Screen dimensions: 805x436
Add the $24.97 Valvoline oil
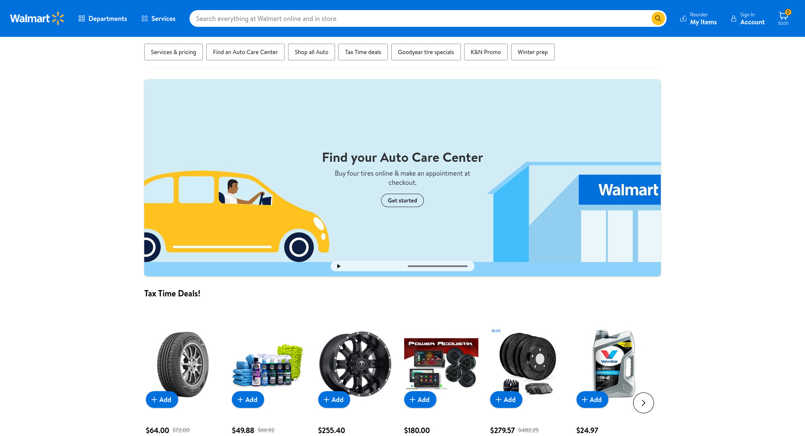[592, 400]
